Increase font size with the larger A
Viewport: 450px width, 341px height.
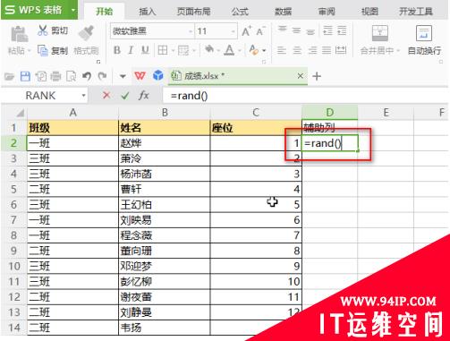point(247,31)
